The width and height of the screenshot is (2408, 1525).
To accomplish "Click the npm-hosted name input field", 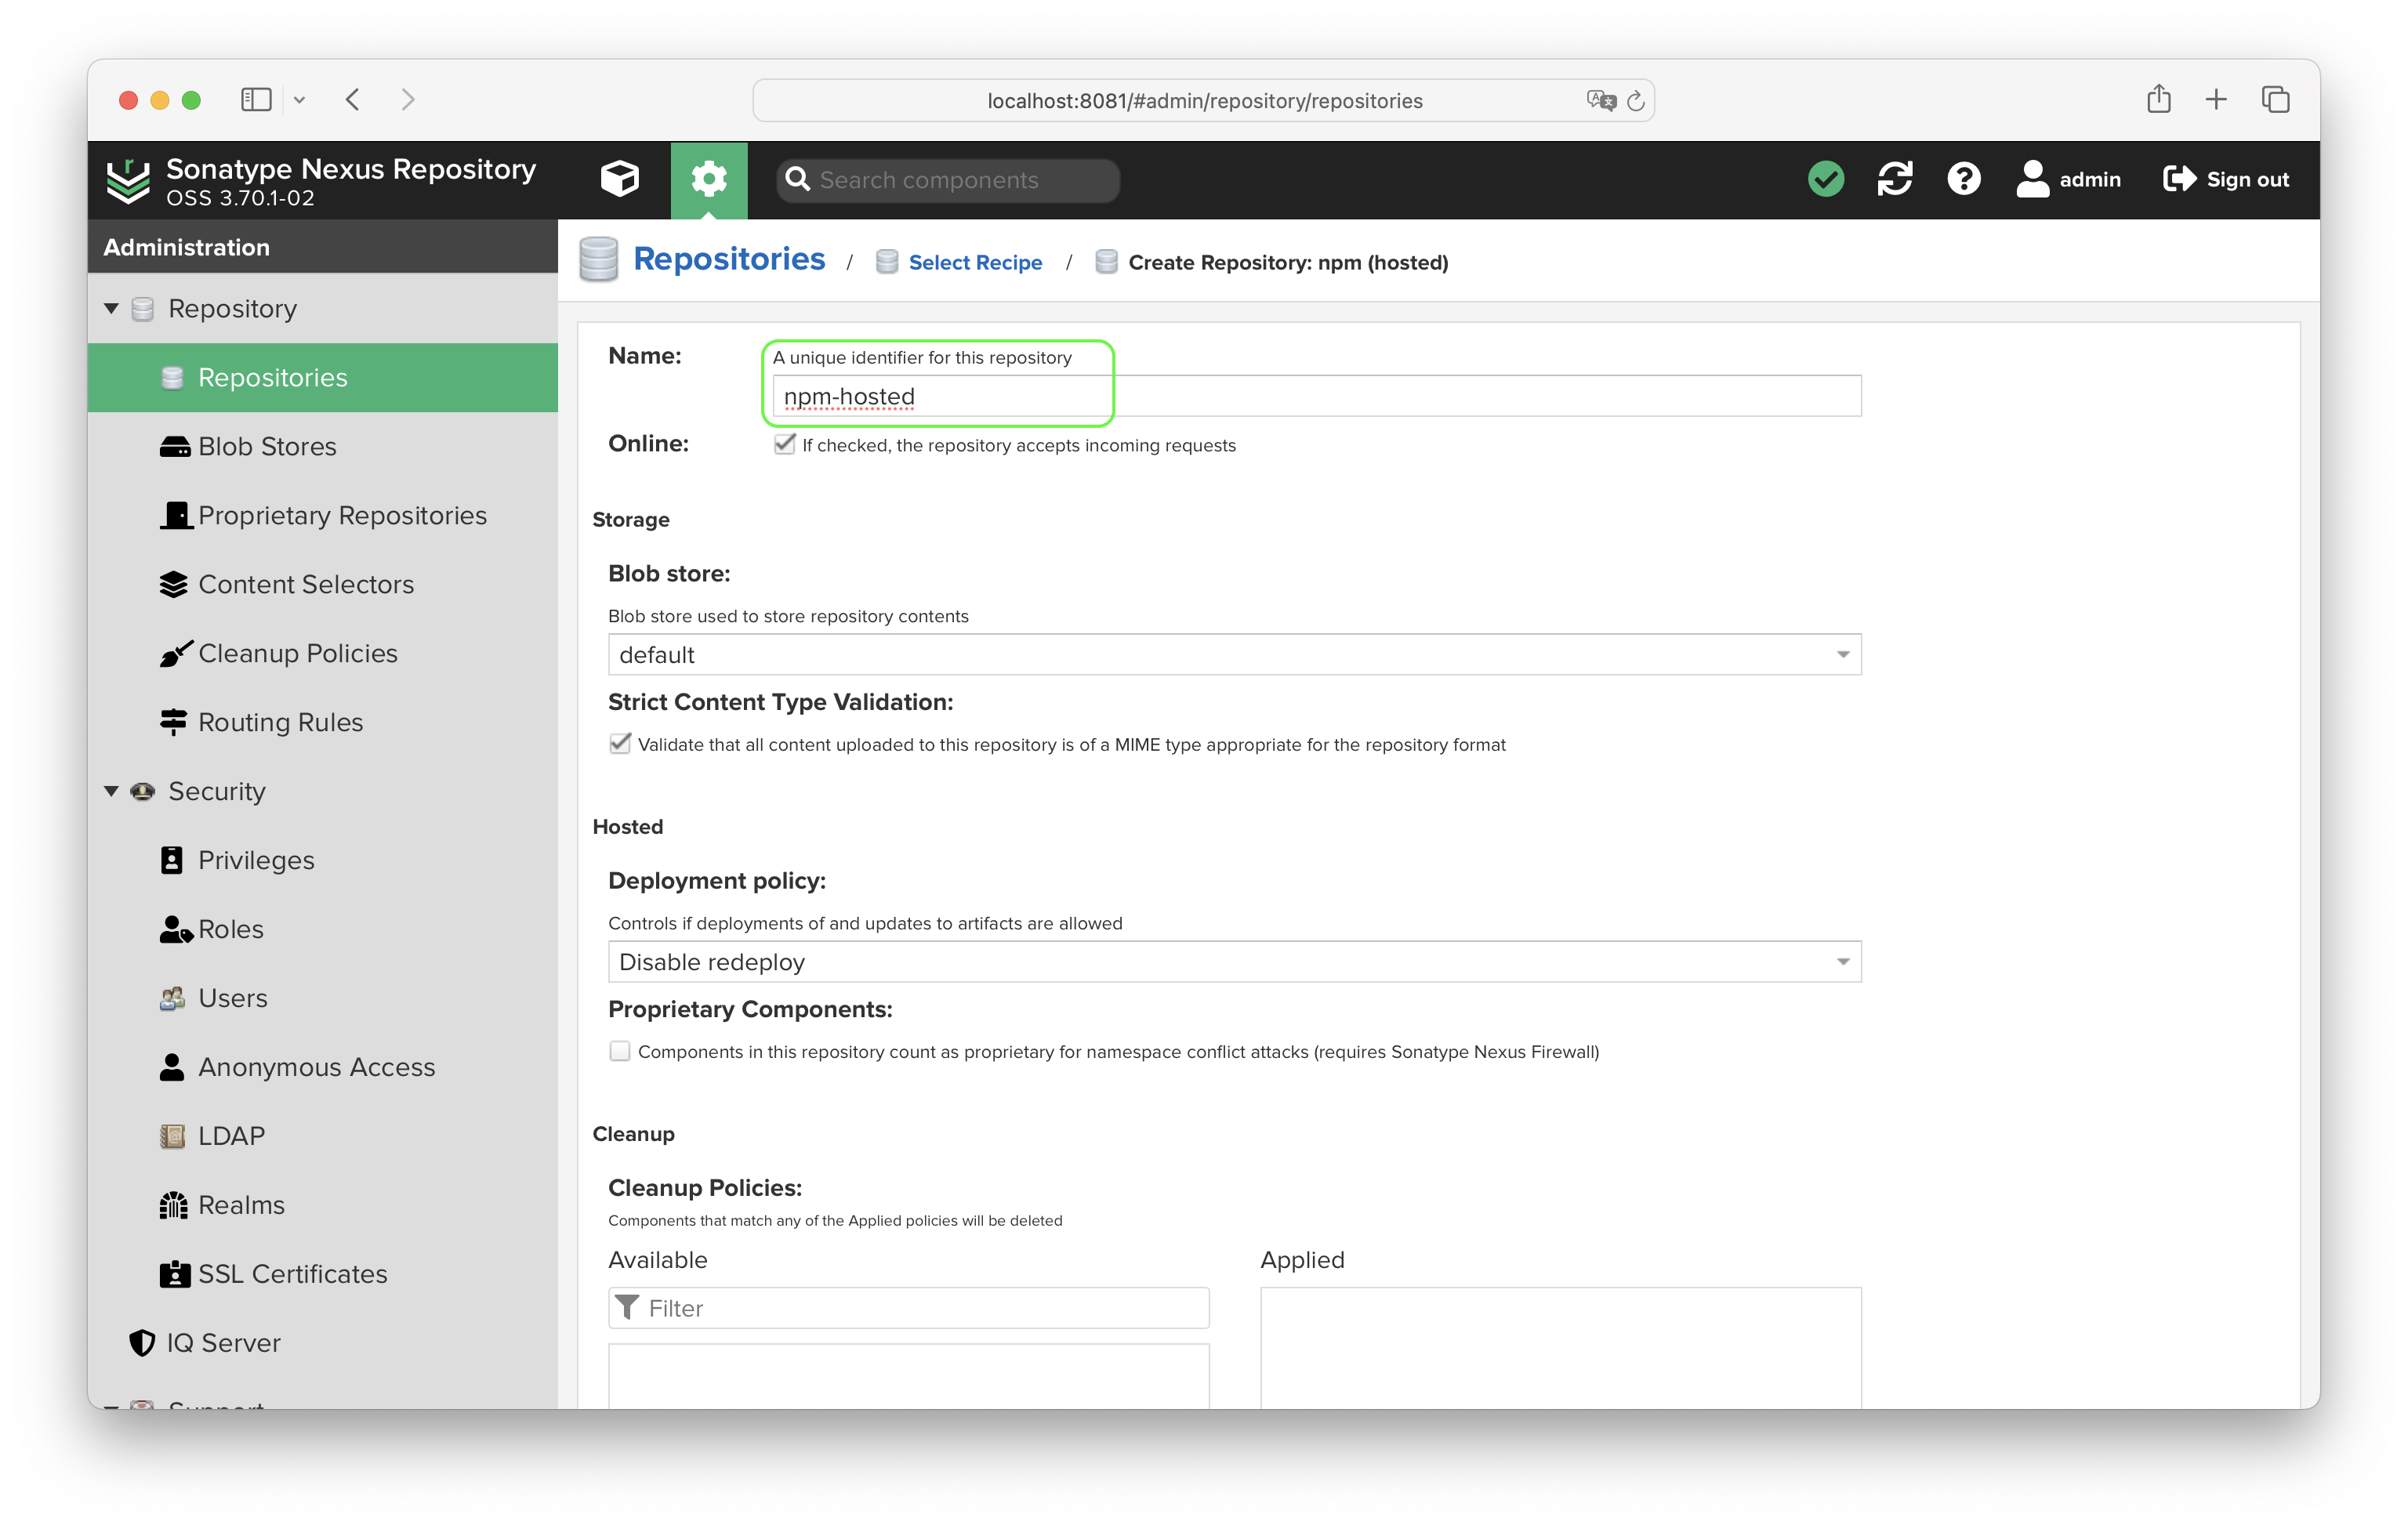I will pos(939,395).
